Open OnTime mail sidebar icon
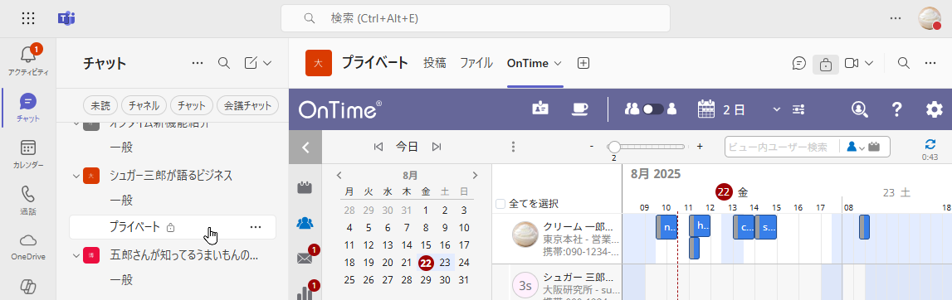Image resolution: width=952 pixels, height=300 pixels. point(304,259)
